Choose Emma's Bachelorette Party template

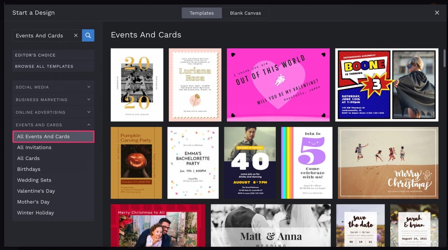193,163
